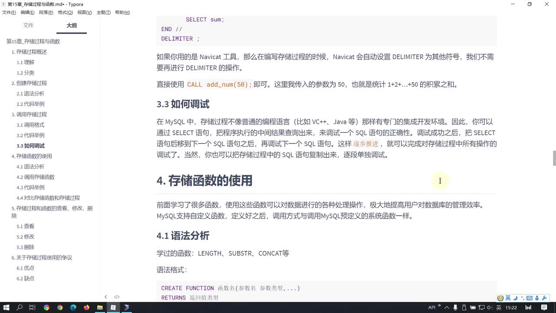
Task: Jump to outline item 3.3 如何调试
Action: point(30,146)
